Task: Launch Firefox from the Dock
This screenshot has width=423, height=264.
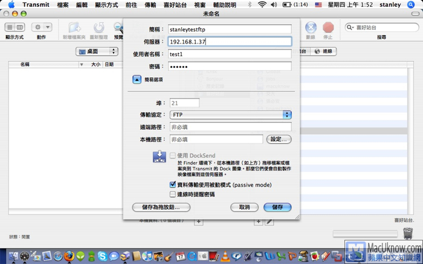Action: click(69, 256)
